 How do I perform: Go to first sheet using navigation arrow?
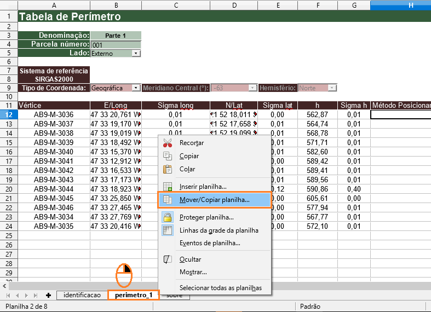pyautogui.click(x=8, y=296)
